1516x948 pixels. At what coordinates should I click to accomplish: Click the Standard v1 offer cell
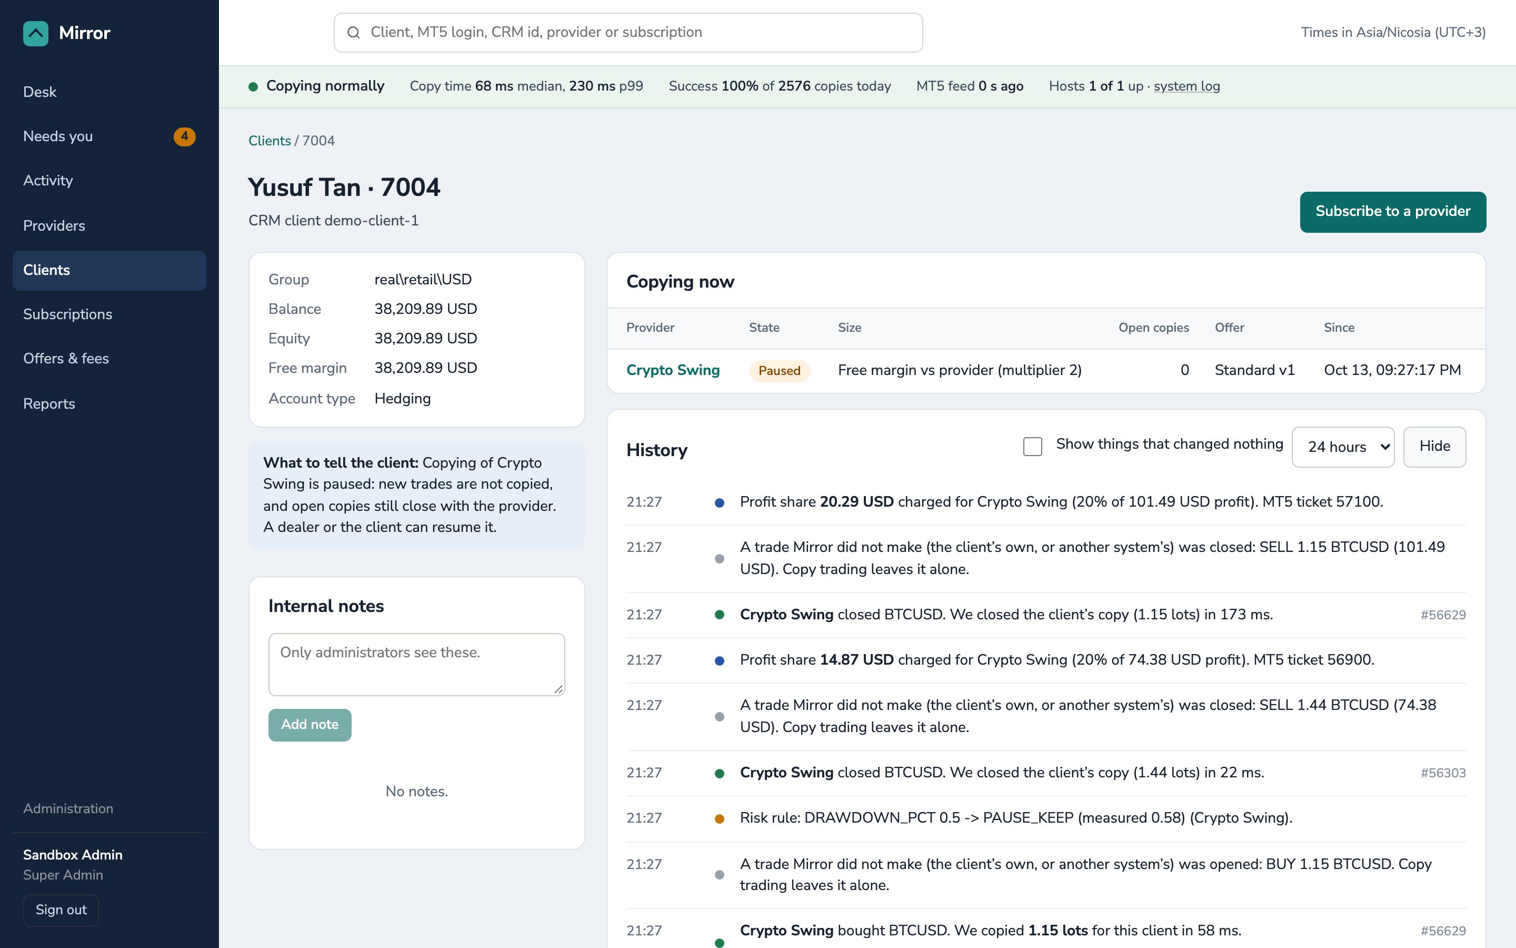pyautogui.click(x=1254, y=371)
